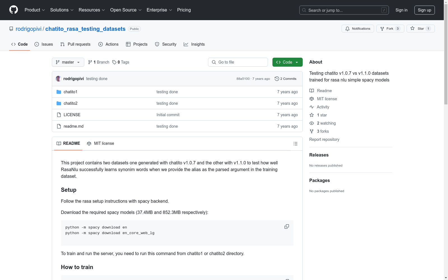
Task: Open the chatito2 folder name
Action: [x=71, y=103]
